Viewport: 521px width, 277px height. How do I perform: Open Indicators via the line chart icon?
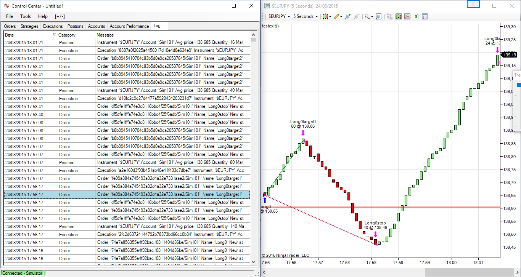point(407,16)
